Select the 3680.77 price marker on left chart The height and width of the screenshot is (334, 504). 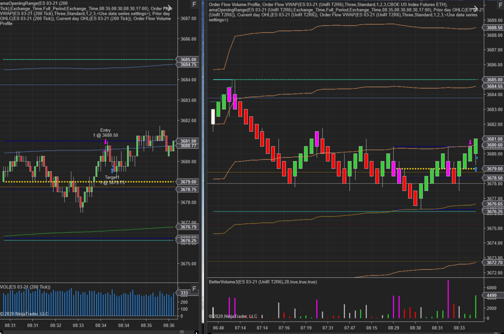tap(188, 146)
